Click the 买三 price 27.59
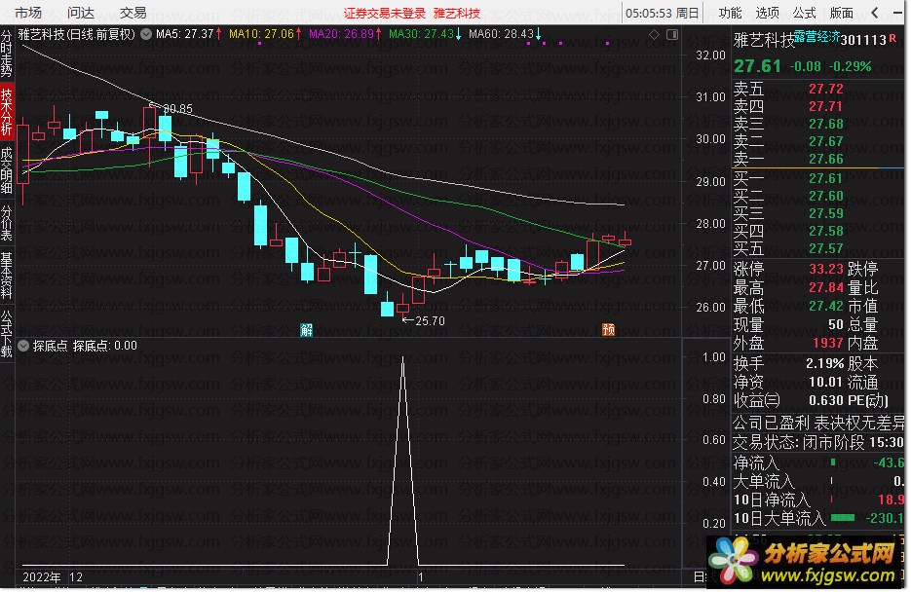Viewport: 911px width, 592px height. coord(825,213)
